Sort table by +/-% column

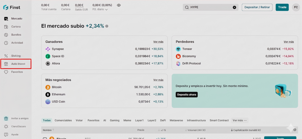[162, 130]
